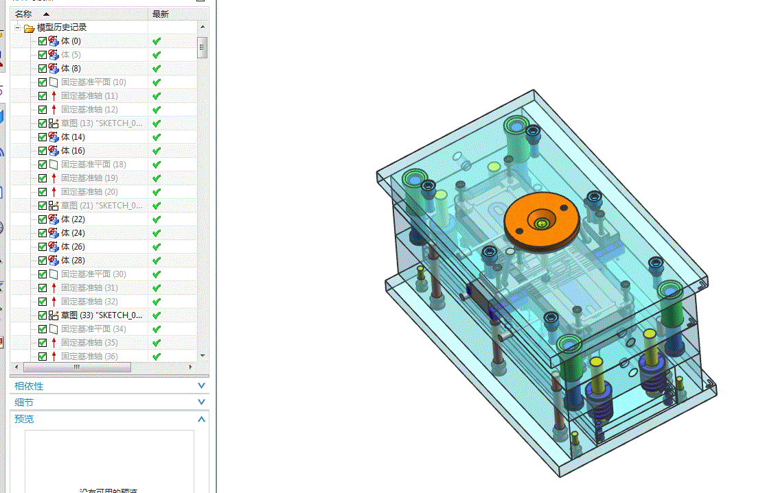Click the folder icon of 模型历史记录
This screenshot has height=493, width=778.
coord(30,28)
